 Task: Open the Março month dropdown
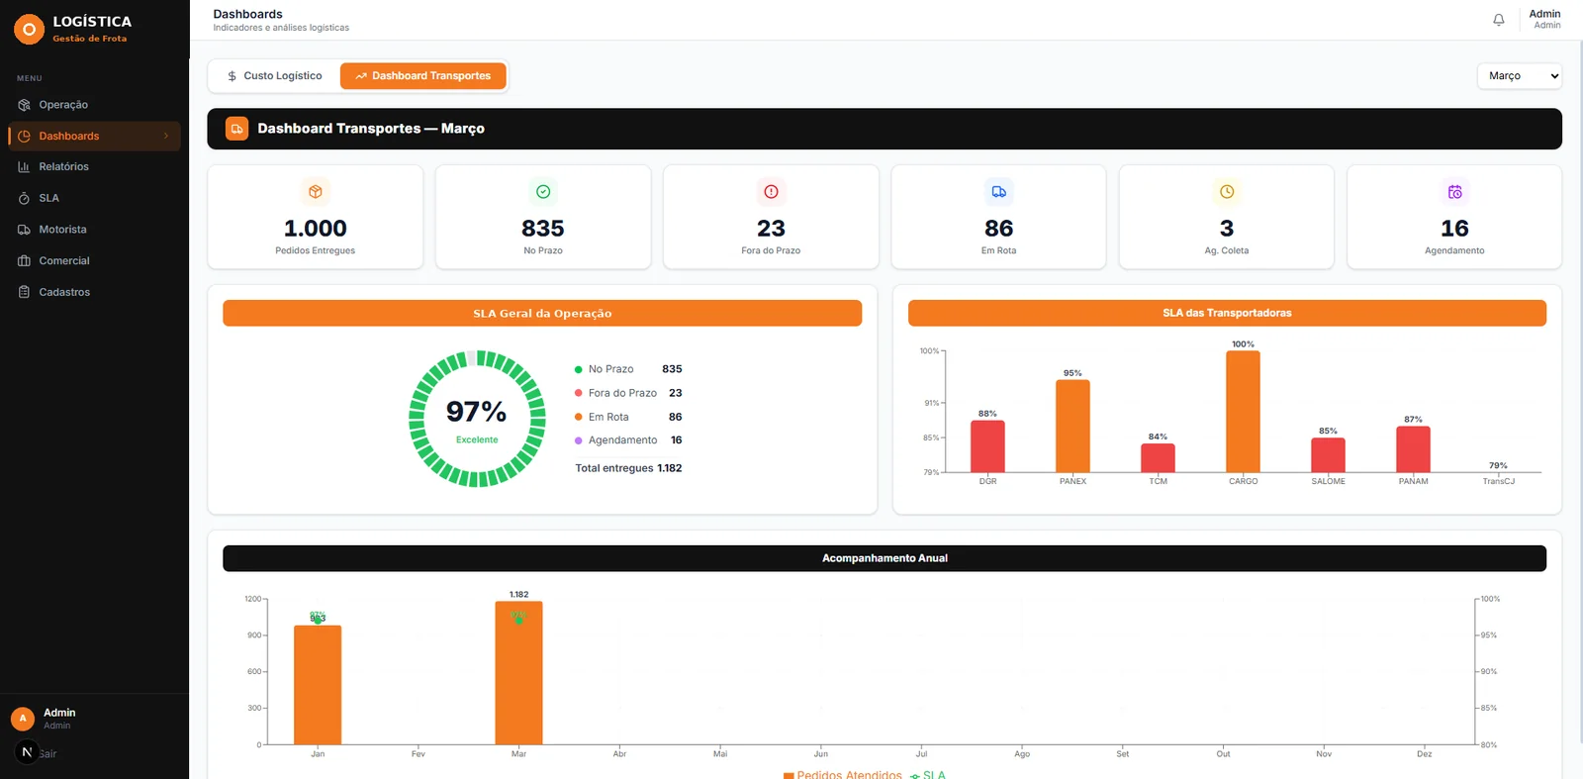(x=1520, y=76)
